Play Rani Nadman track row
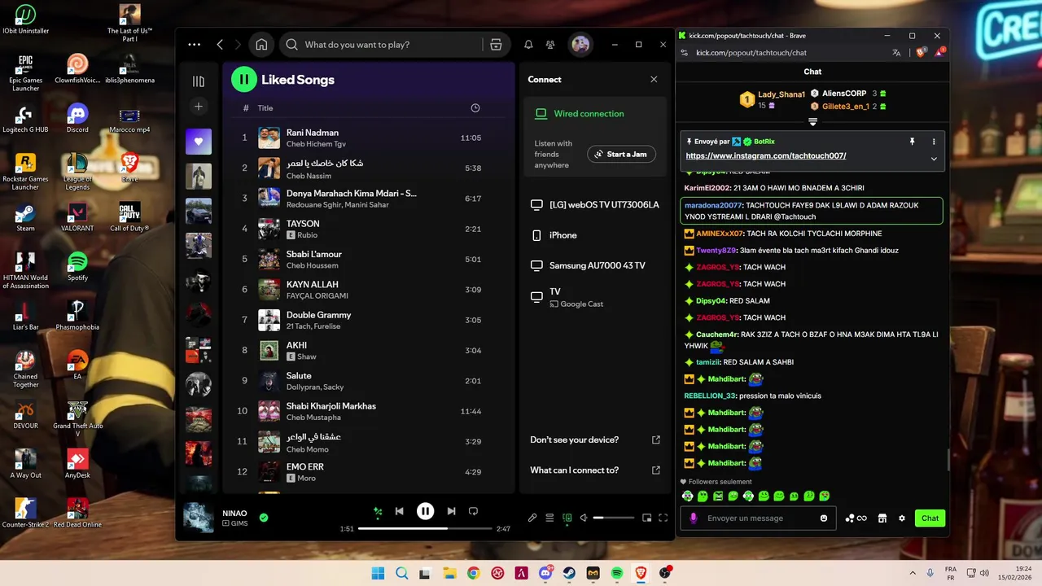Image resolution: width=1042 pixels, height=586 pixels. point(369,138)
